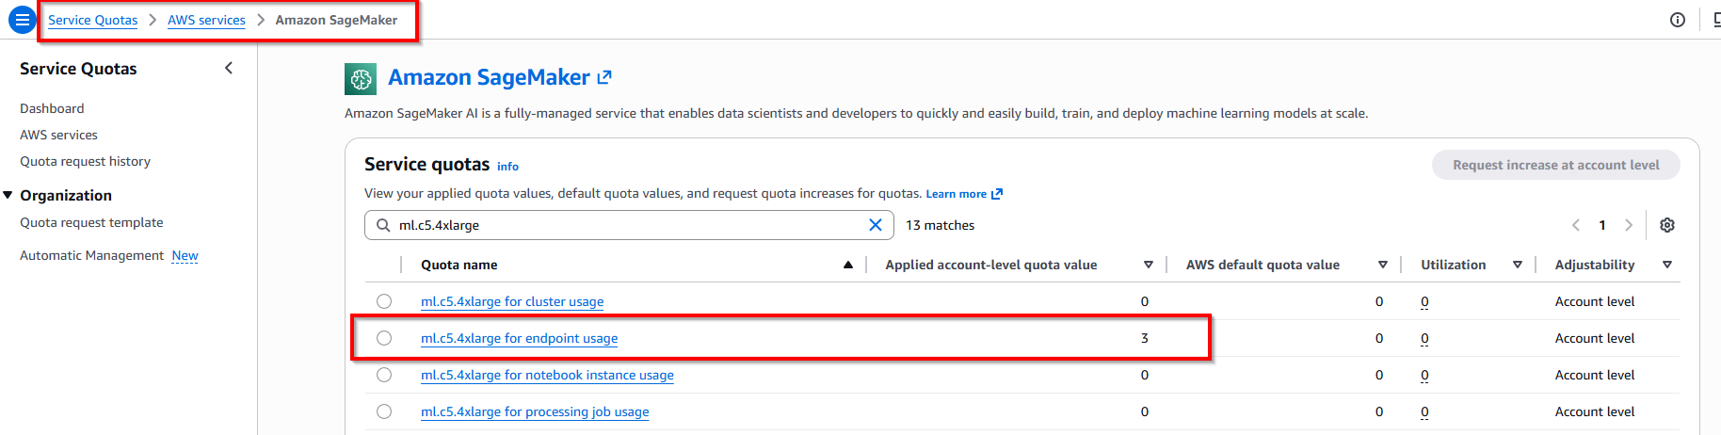Select ml.c5.4xlarge for endpoint usage radio button
Image resolution: width=1721 pixels, height=435 pixels.
point(384,338)
